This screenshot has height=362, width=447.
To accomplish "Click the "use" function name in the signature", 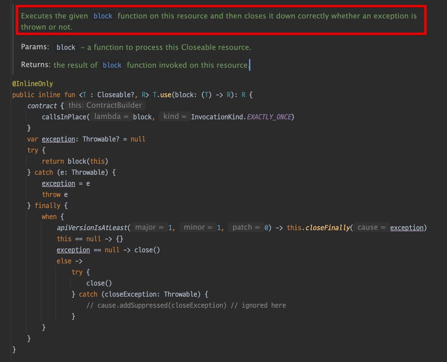I will pyautogui.click(x=166, y=95).
